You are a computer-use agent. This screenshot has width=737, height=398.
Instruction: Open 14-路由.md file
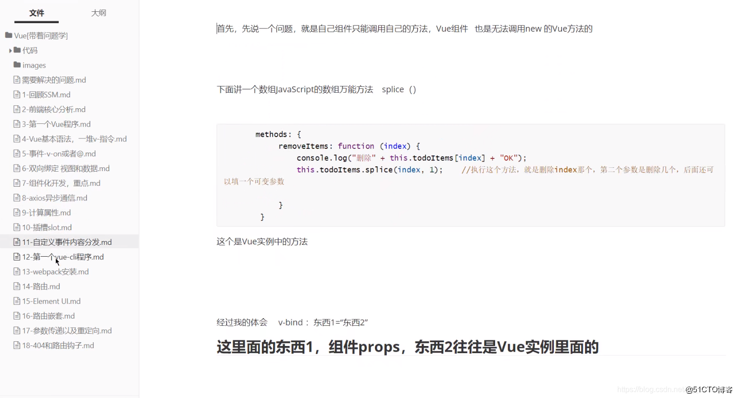(x=41, y=286)
